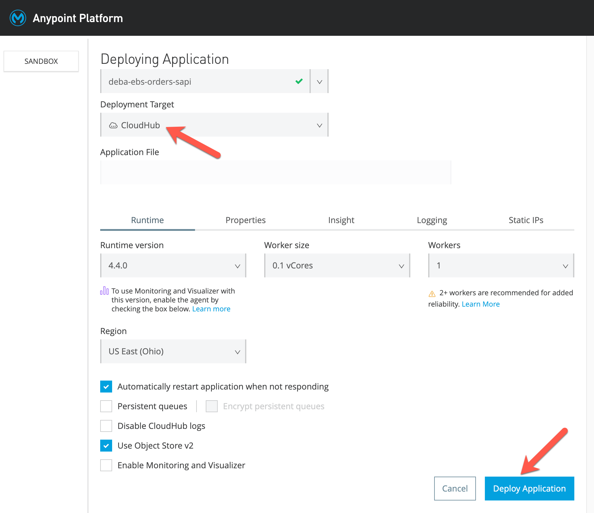Image resolution: width=594 pixels, height=513 pixels.
Task: Enable Monitoring and Visualizer checkbox
Action: 106,465
